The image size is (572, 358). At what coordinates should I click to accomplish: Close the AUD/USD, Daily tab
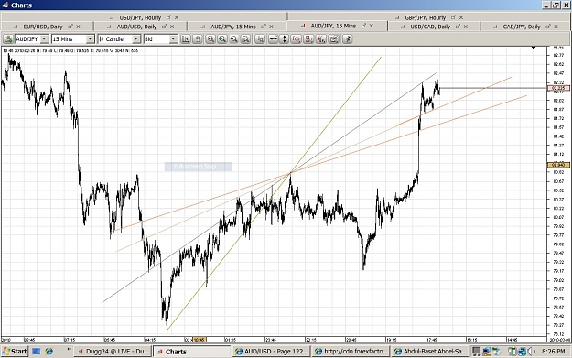click(x=172, y=27)
